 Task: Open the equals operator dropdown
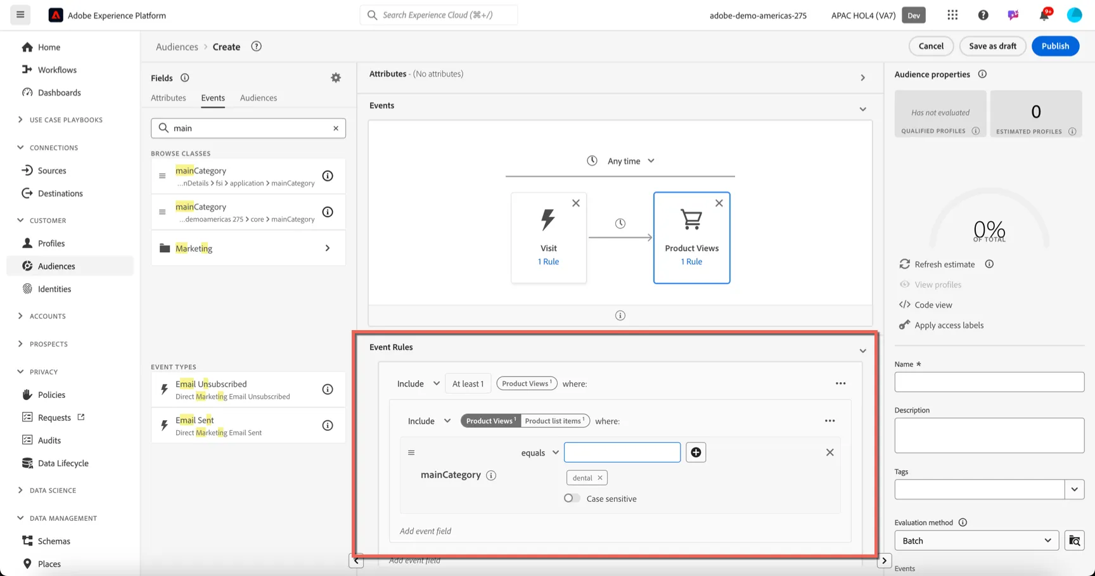pos(540,452)
